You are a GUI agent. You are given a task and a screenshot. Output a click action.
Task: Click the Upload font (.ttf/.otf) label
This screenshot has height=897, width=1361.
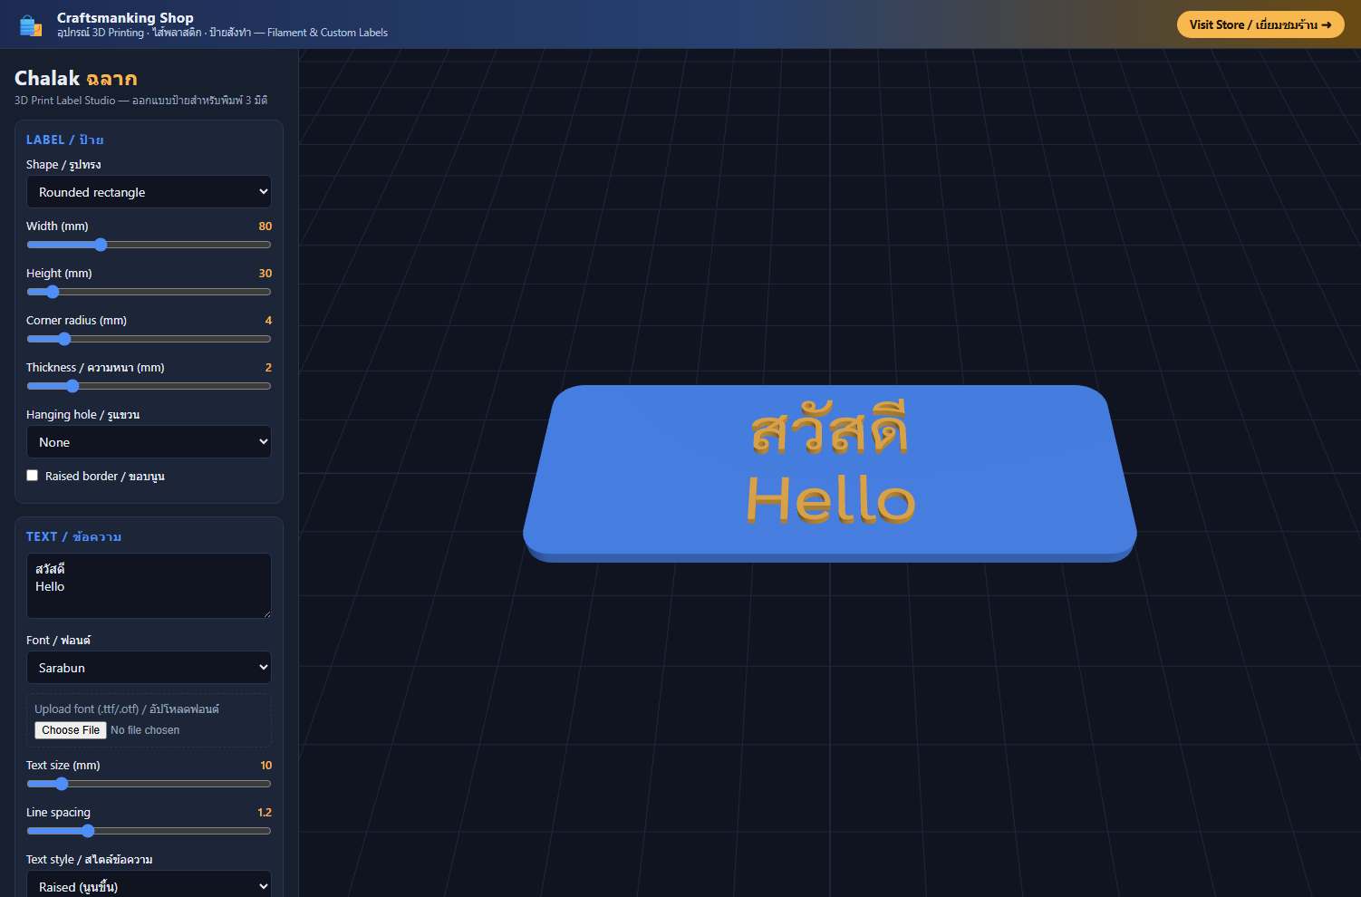pyautogui.click(x=127, y=709)
